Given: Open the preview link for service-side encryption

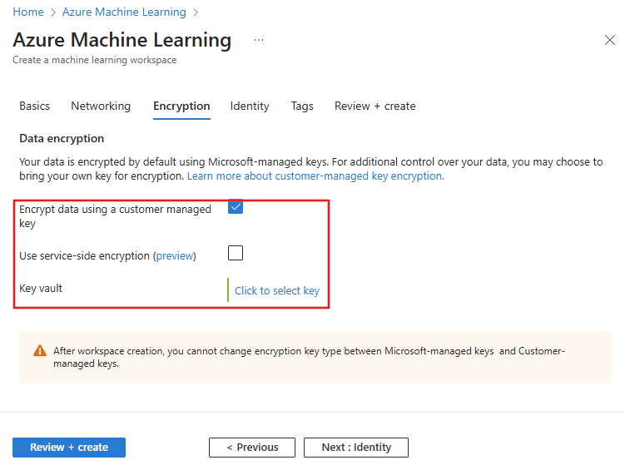Looking at the screenshot, I should [175, 256].
